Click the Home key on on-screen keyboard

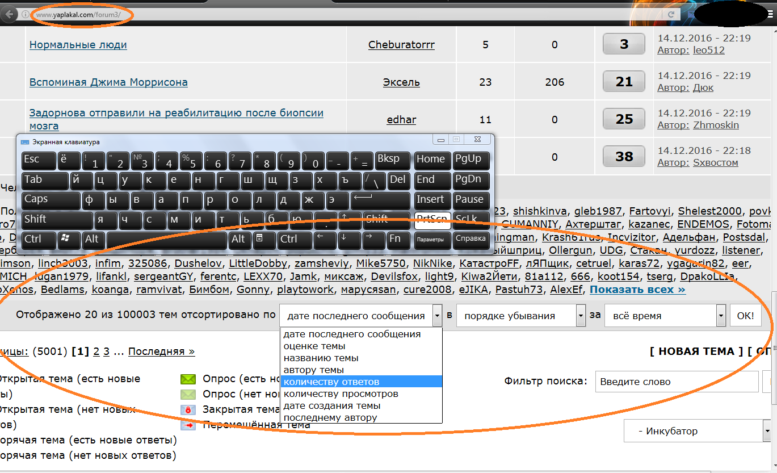pyautogui.click(x=432, y=161)
